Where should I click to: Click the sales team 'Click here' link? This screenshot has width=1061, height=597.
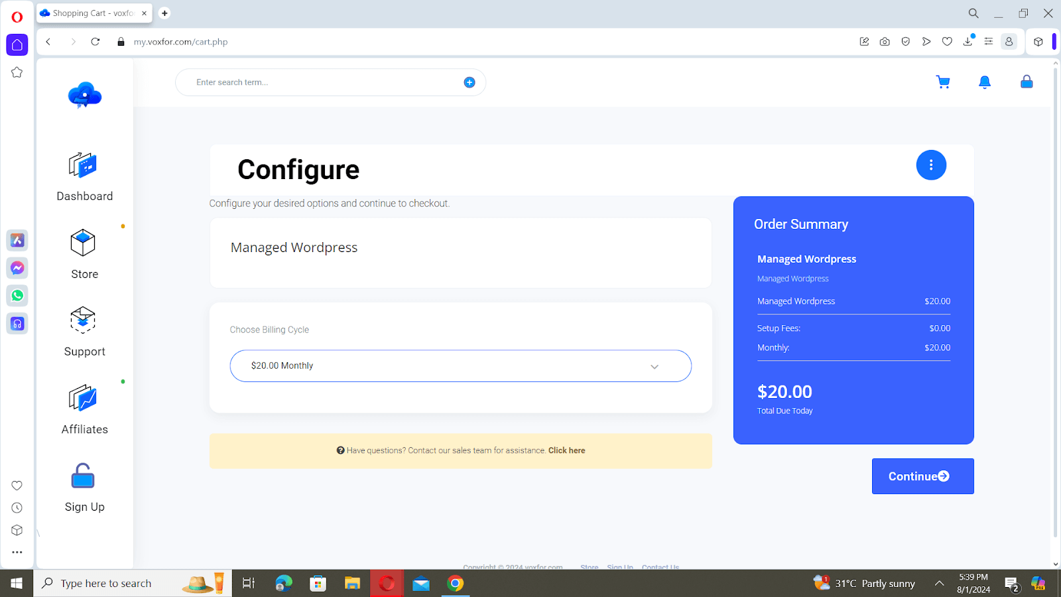[566, 450]
